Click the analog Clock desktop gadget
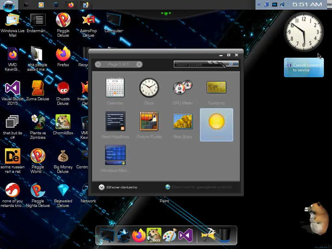The image size is (332, 249). pyautogui.click(x=303, y=32)
